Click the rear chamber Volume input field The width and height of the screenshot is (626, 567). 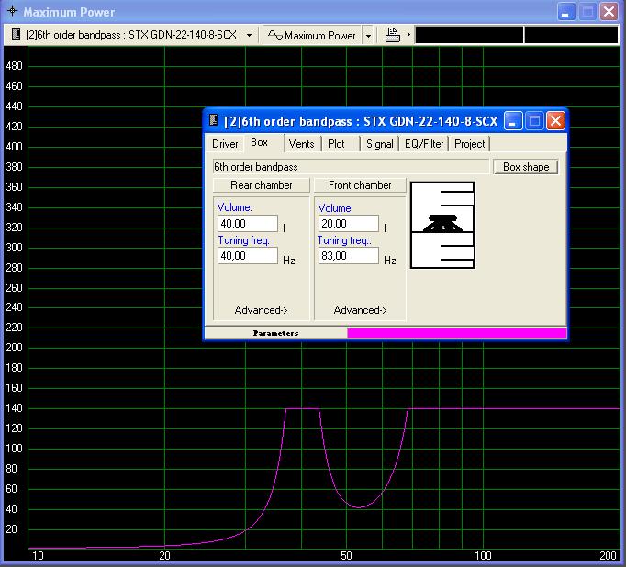tap(248, 224)
